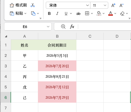Open the font group dialog launcher
Image resolution: width=131 pixels, height=112 pixels.
tap(129, 18)
